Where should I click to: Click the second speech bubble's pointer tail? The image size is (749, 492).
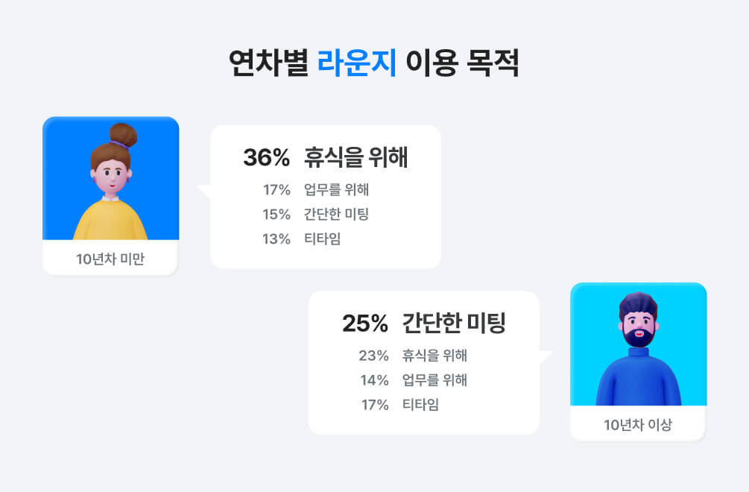[546, 357]
